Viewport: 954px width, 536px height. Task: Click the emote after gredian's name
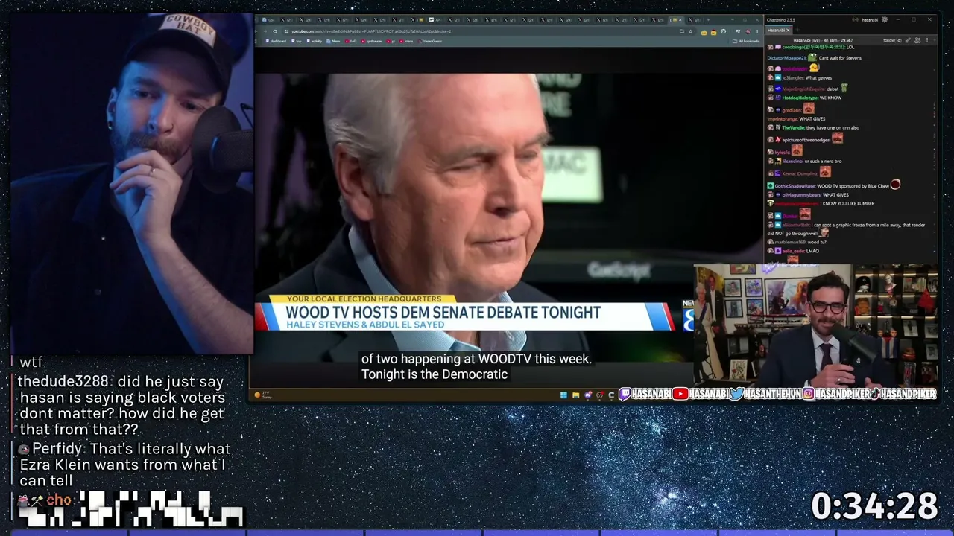[809, 109]
